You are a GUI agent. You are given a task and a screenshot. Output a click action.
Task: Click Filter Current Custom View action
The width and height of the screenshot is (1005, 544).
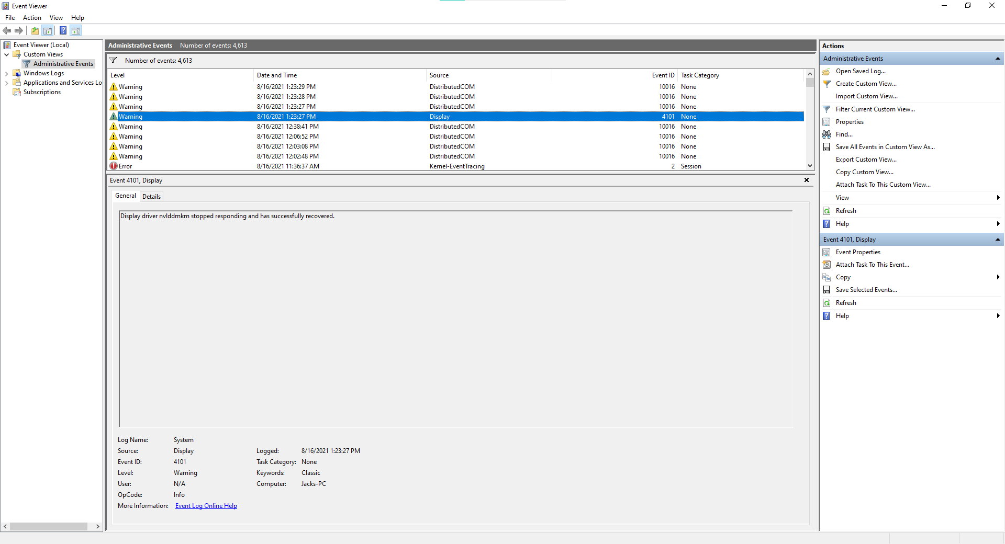point(875,109)
